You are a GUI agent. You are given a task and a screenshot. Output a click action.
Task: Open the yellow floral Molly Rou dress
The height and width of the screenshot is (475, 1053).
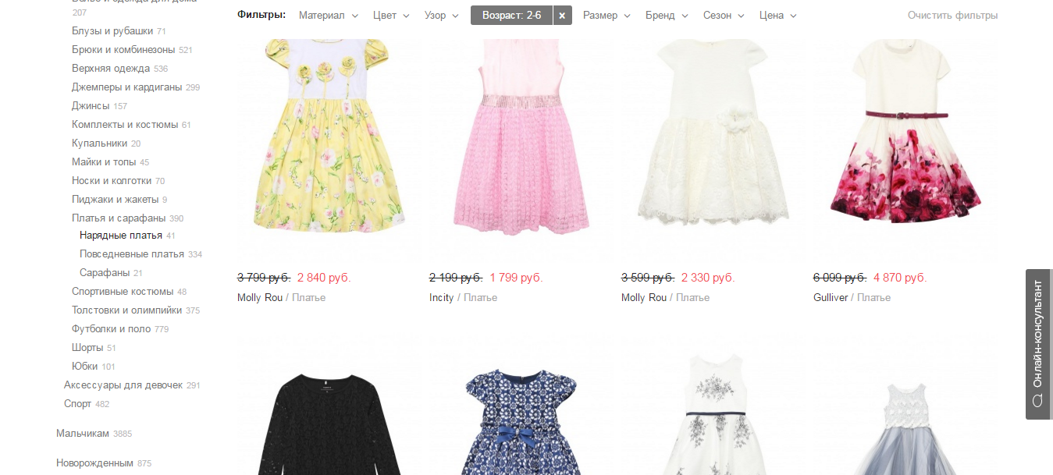pos(328,136)
